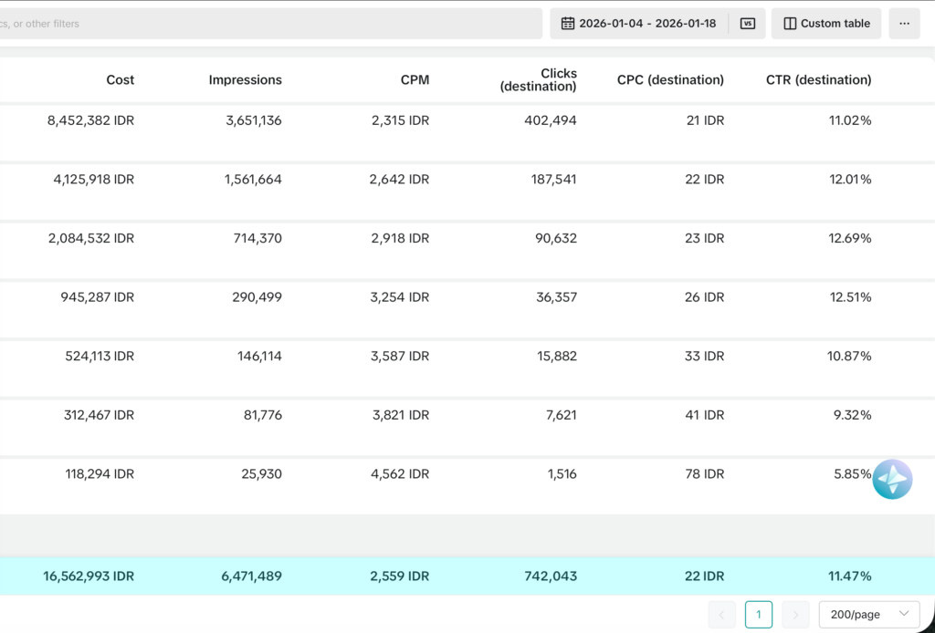
Task: Expand the 200/page rows dropdown
Action: 869,615
